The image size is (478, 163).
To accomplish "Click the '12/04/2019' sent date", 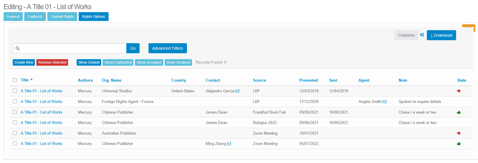I will [339, 91].
